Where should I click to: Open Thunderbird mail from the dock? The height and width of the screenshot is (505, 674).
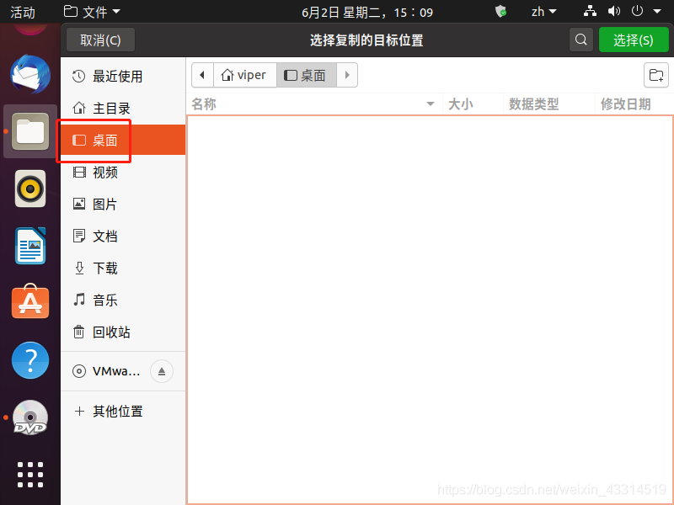pyautogui.click(x=30, y=74)
